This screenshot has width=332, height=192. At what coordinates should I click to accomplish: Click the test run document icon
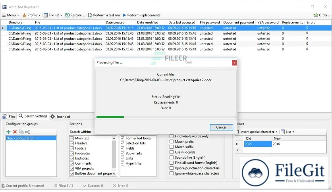click(x=90, y=15)
